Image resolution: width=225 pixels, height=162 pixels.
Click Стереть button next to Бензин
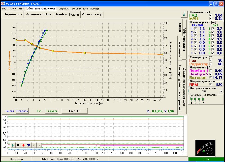coord(22,111)
